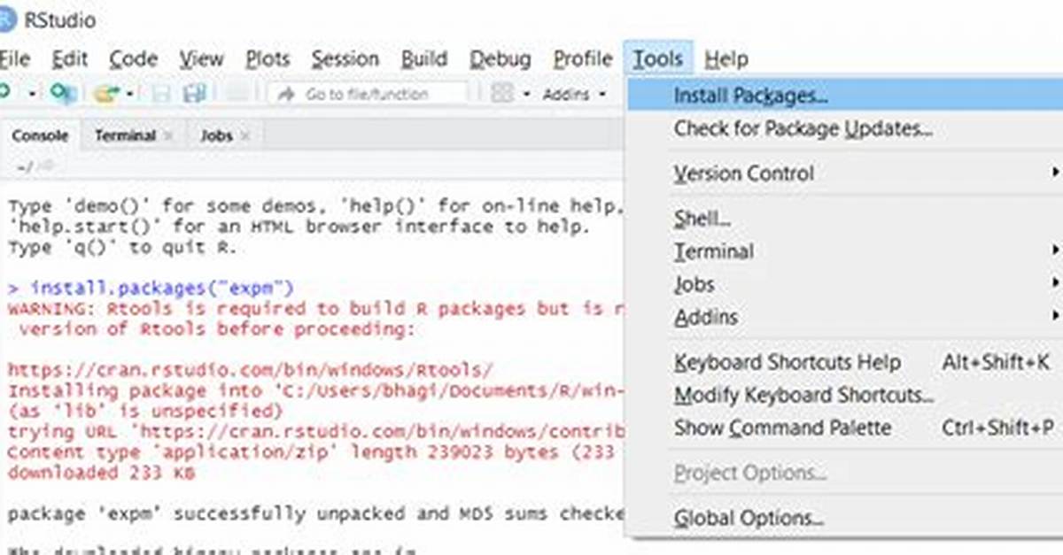Select Show Command Palette
Screen dimensions: 1063x555
[x=844, y=428]
